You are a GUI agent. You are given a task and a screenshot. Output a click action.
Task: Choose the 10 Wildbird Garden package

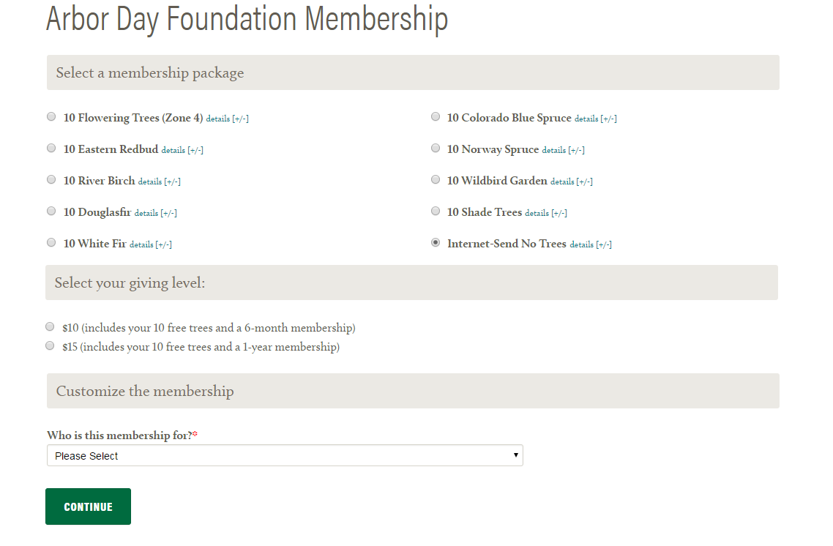435,179
